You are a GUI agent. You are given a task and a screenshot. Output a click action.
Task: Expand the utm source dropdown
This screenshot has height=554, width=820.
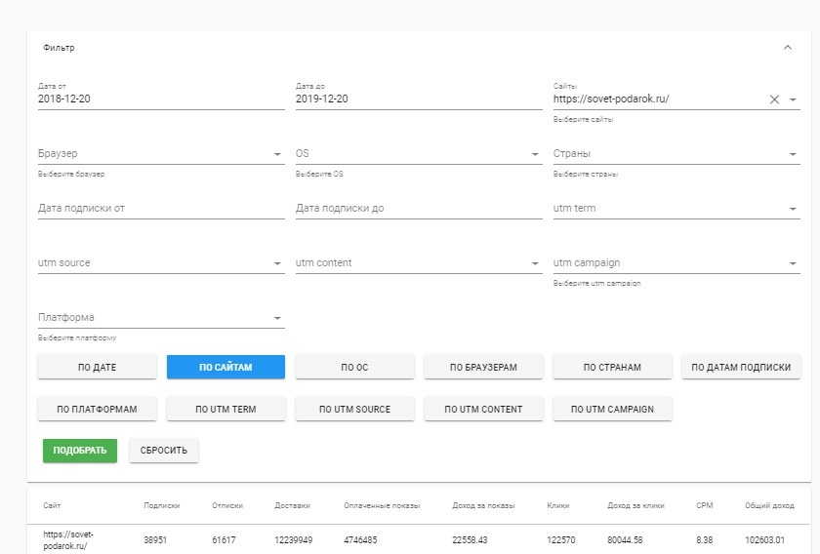(x=277, y=263)
